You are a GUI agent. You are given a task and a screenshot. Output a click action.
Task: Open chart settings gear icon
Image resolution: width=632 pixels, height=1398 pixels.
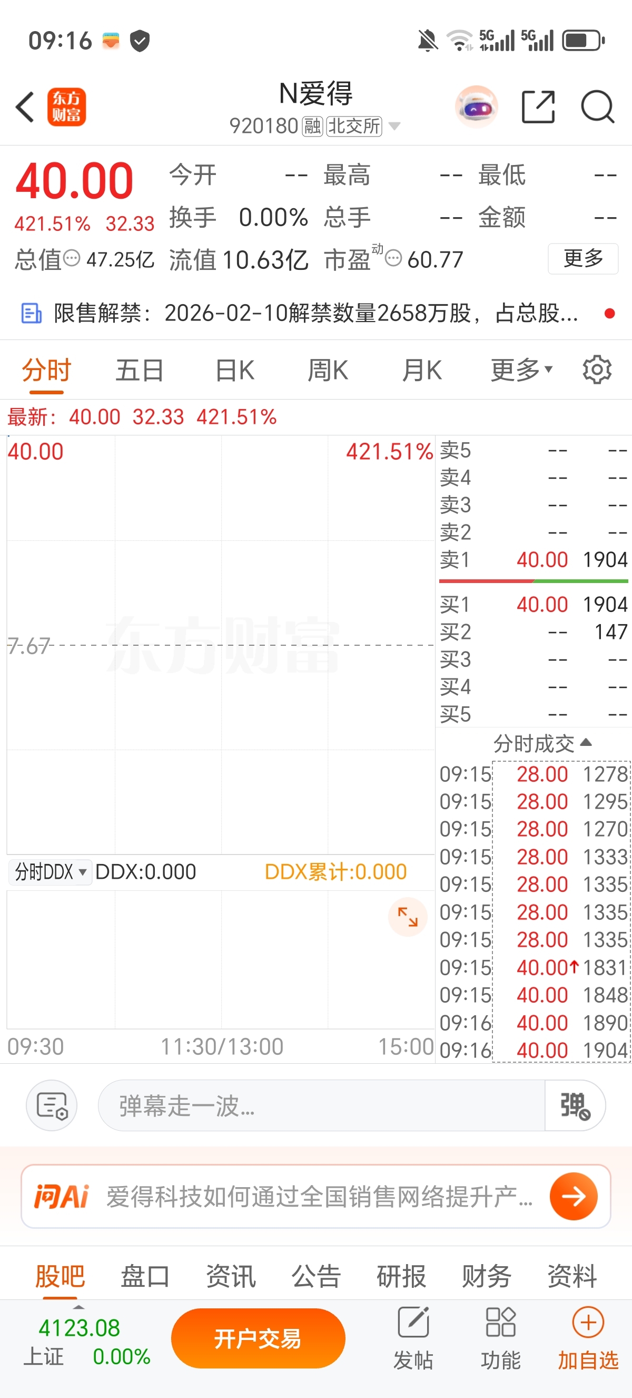pos(597,370)
